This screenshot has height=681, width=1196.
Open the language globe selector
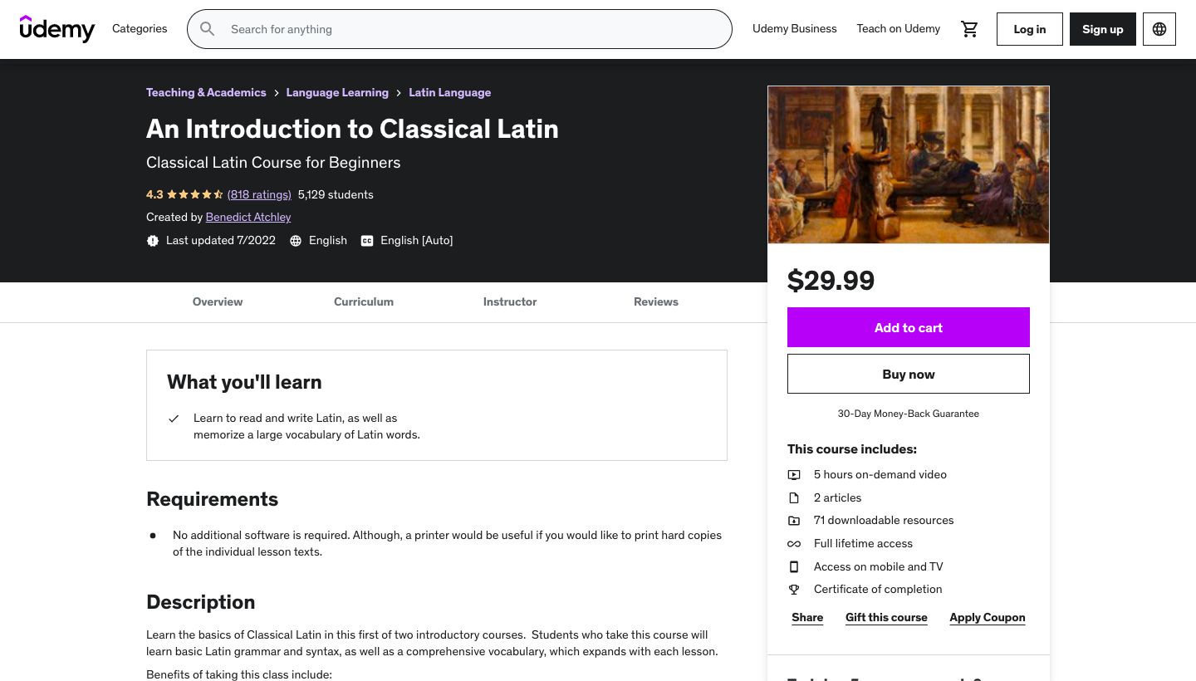coord(1159,29)
